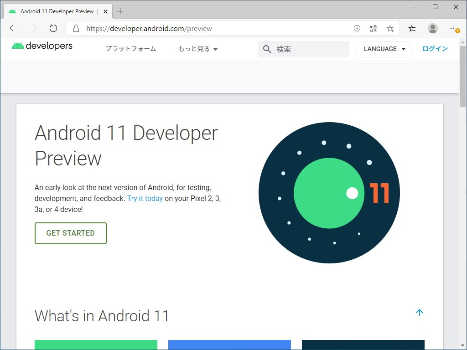The height and width of the screenshot is (350, 467).
Task: Reload the page with refresh icon
Action: click(x=53, y=28)
